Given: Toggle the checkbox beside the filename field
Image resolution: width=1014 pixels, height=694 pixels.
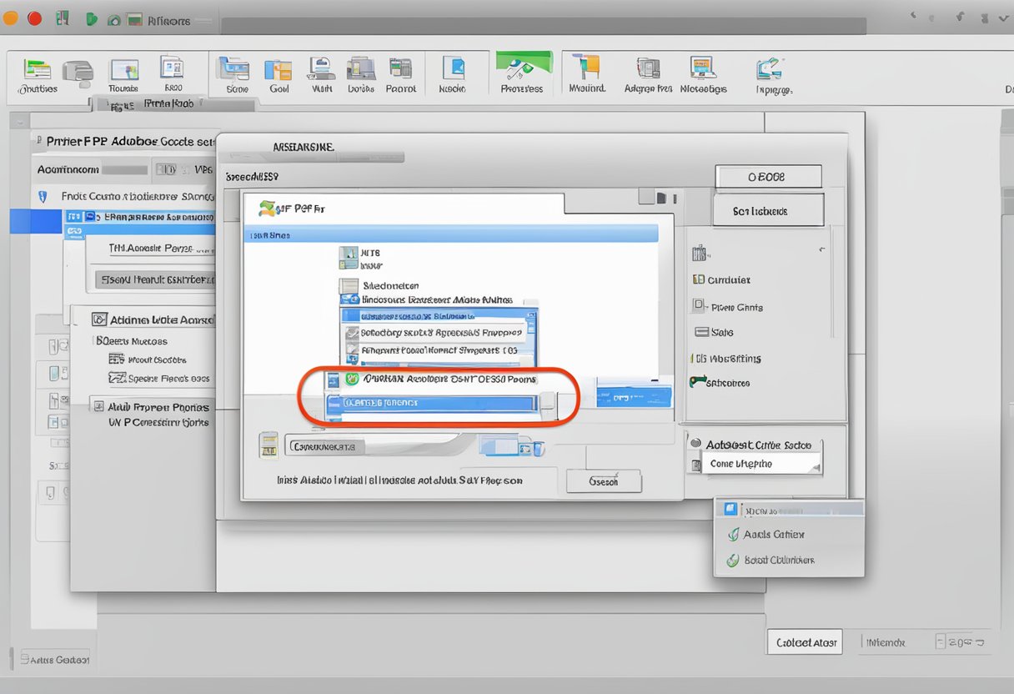Looking at the screenshot, I should pos(269,445).
